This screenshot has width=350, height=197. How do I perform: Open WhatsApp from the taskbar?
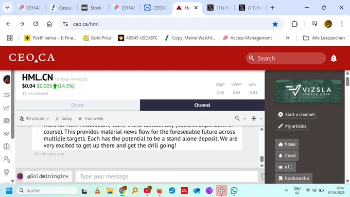click(x=234, y=190)
